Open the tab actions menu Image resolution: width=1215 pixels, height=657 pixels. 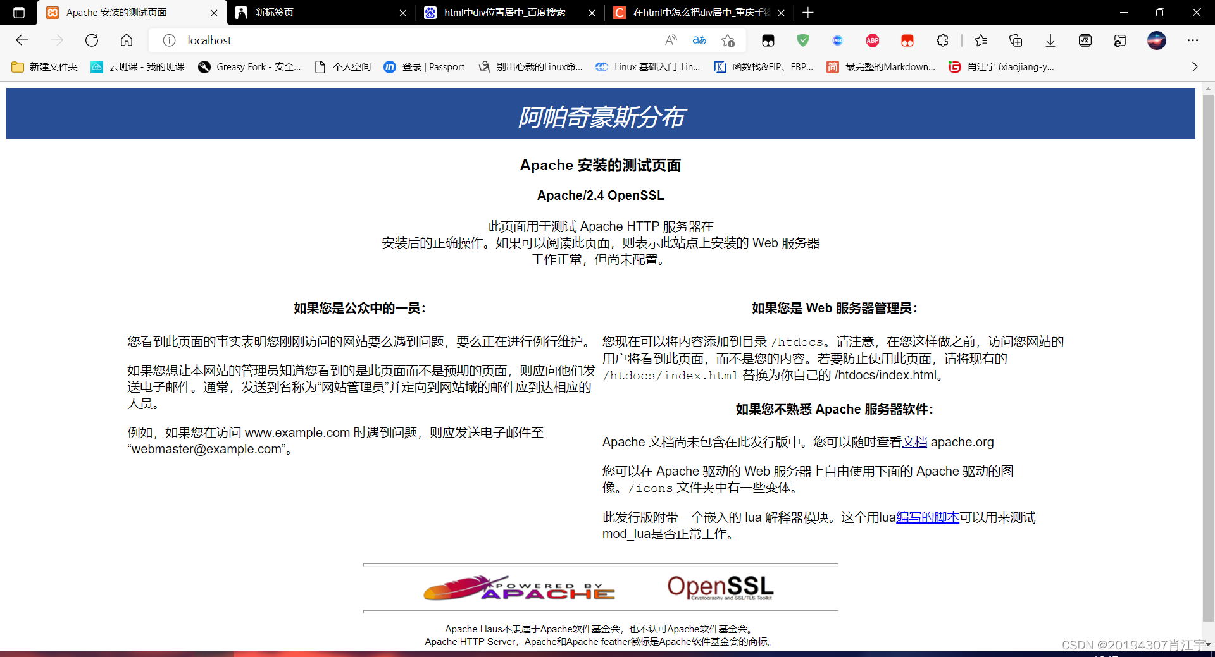(x=18, y=13)
